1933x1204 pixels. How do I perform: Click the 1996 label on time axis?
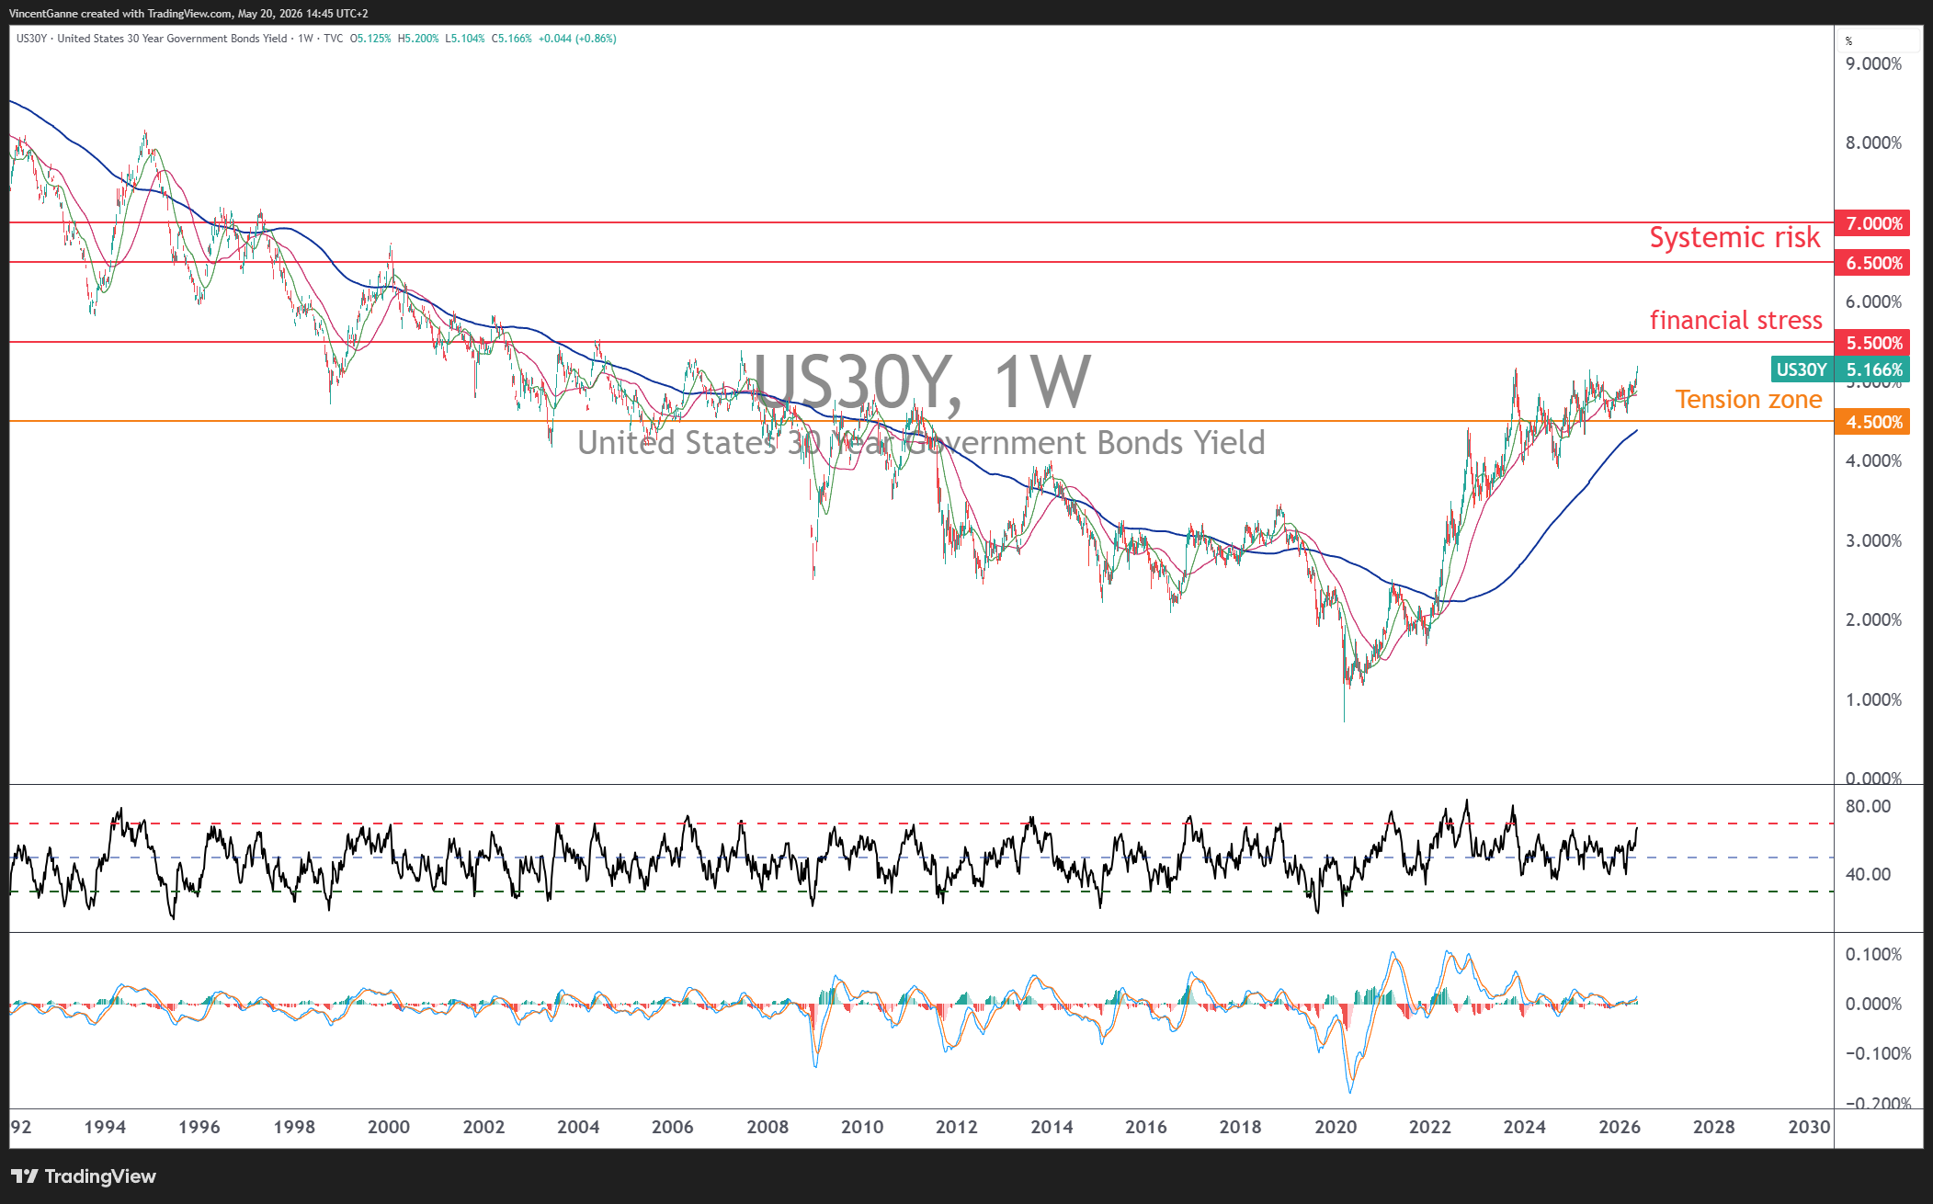point(199,1127)
